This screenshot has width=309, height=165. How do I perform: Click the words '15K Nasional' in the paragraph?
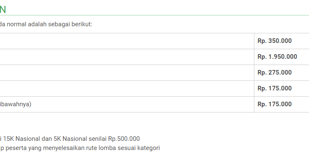tap(22, 139)
